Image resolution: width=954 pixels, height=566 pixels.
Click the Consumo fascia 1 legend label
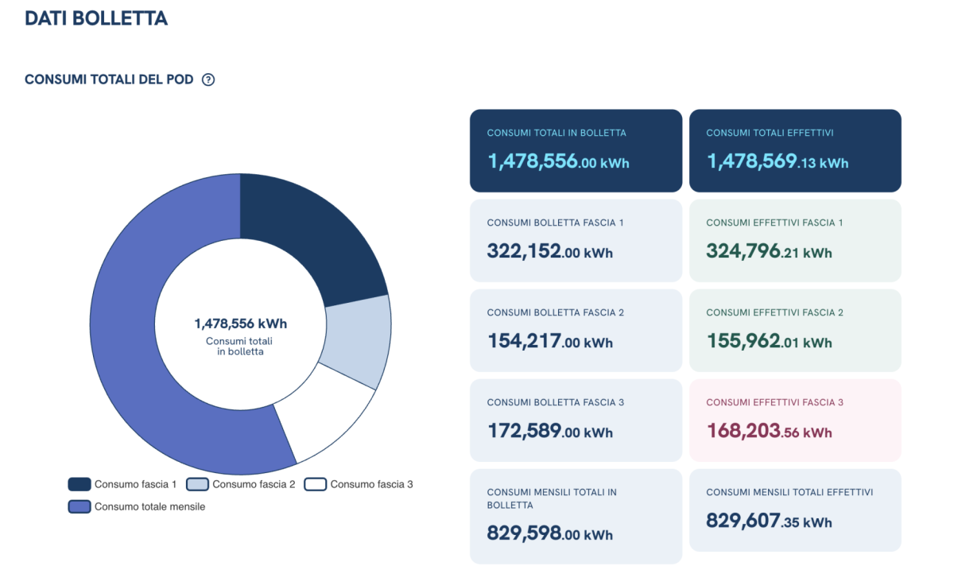click(x=135, y=484)
